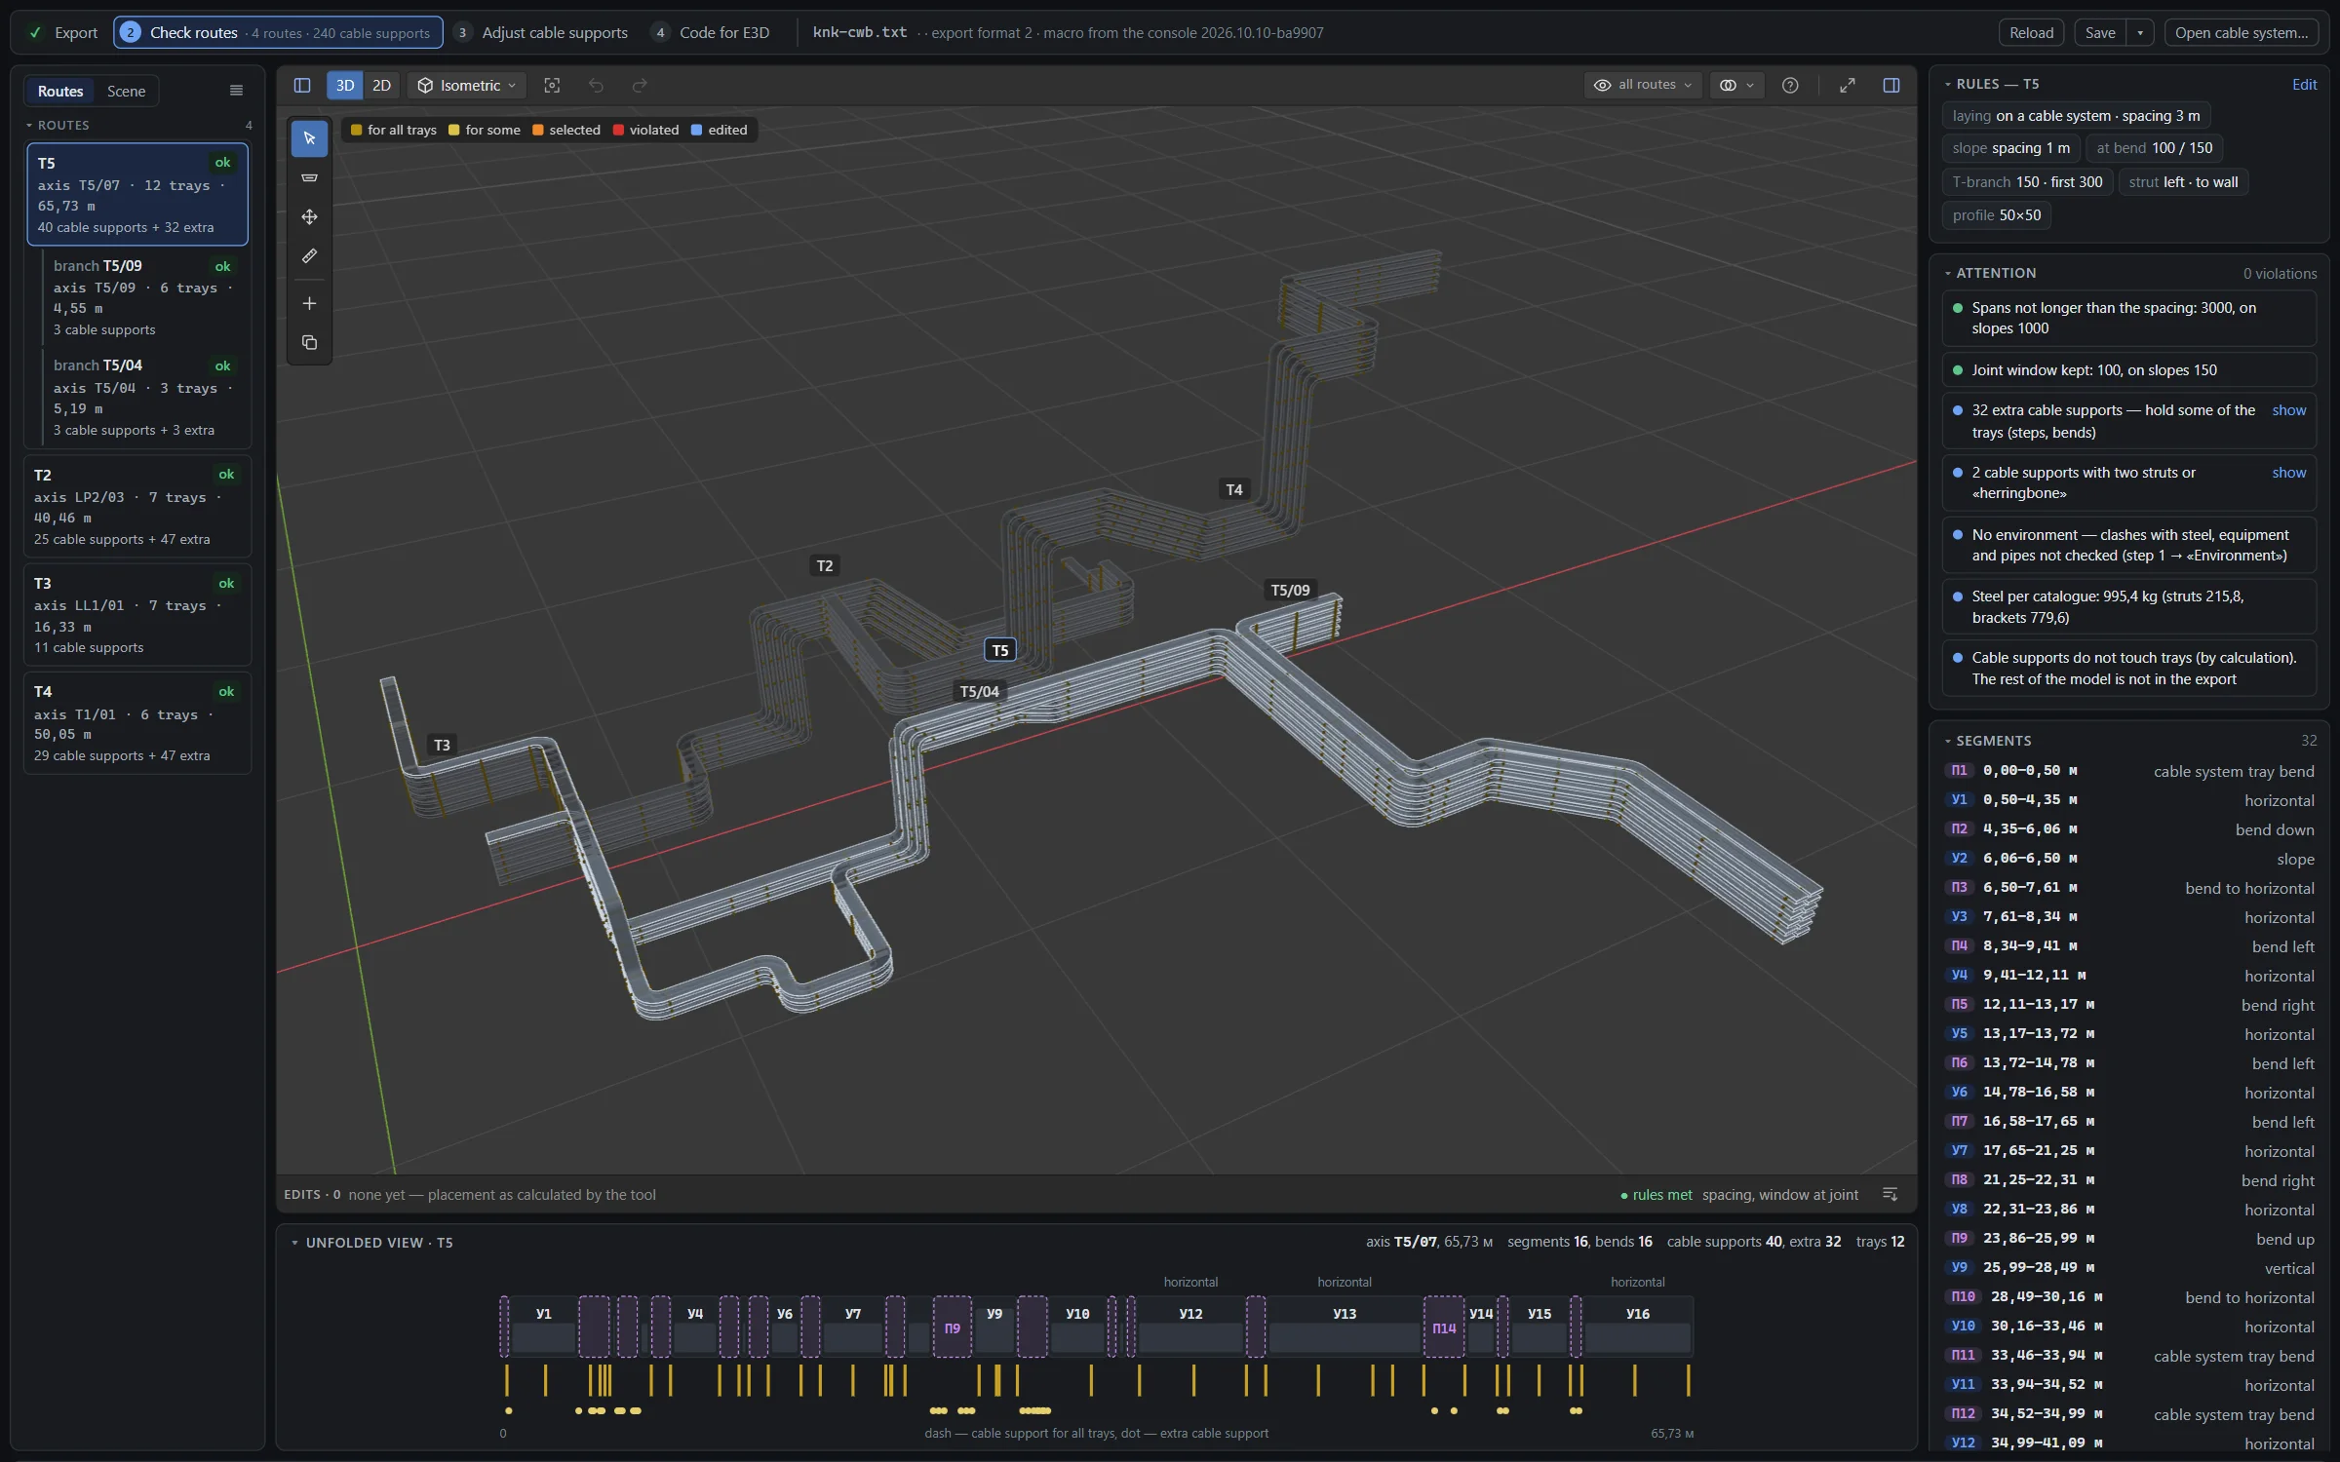Toggle the 'selected' legend item

coord(565,130)
